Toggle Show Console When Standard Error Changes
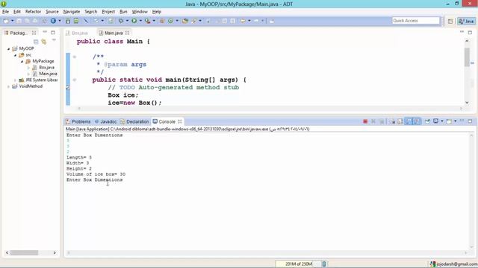The image size is (478, 268). 417,121
